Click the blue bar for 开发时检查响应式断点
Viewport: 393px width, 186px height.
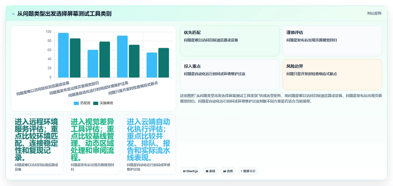tap(152, 65)
